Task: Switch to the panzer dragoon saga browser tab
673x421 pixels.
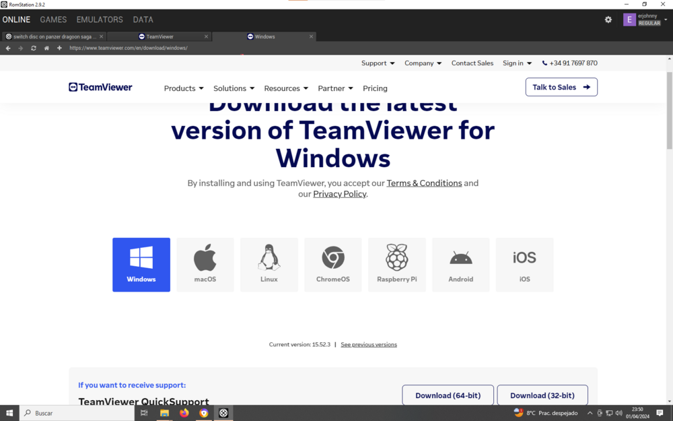Action: pos(54,36)
